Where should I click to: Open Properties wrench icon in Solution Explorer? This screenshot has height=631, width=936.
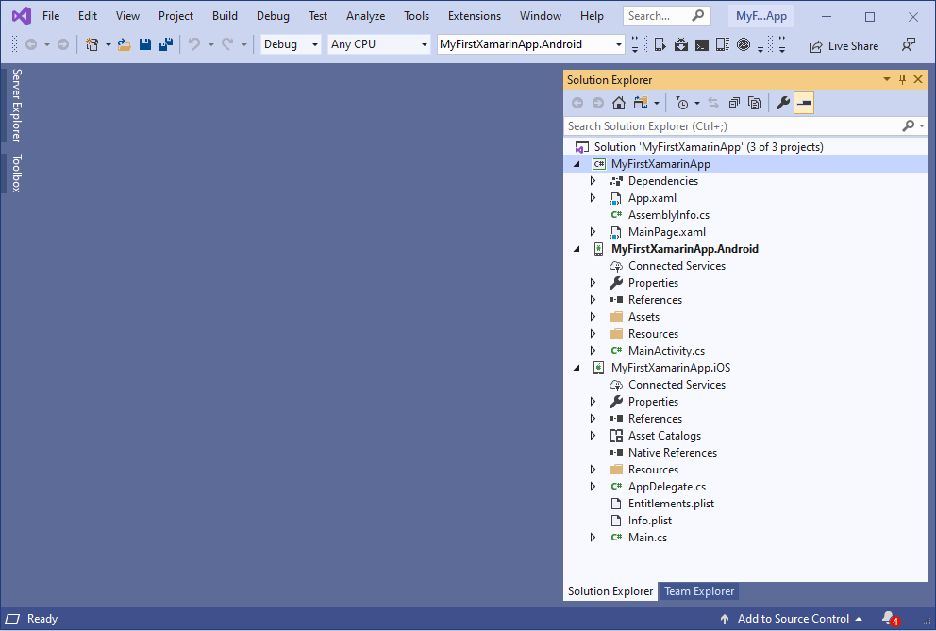(x=782, y=103)
